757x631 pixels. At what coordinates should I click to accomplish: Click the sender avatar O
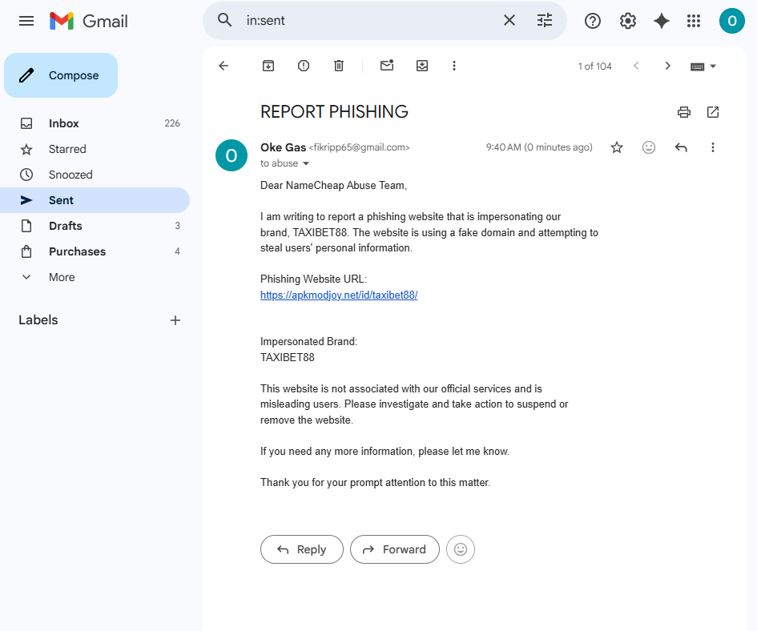tap(232, 155)
